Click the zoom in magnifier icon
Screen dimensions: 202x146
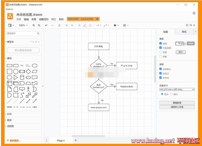tap(34, 25)
